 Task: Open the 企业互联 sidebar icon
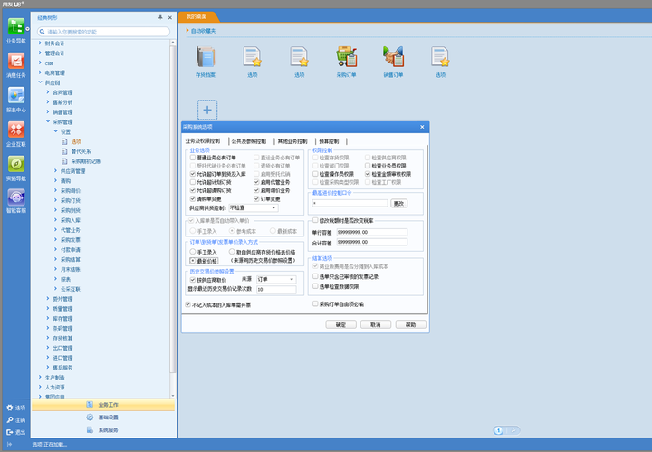point(15,130)
